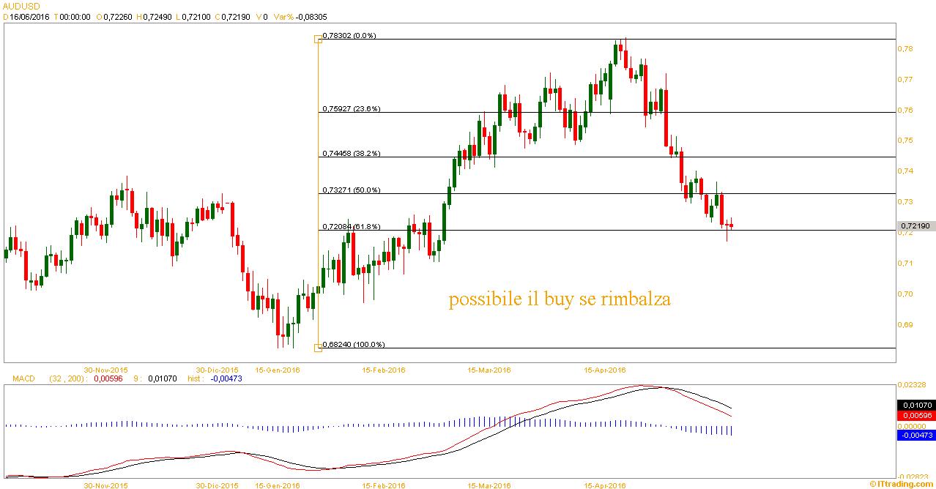Click the 15-Mar-2016 date on the main chart axis
The width and height of the screenshot is (936, 489).
tap(489, 370)
